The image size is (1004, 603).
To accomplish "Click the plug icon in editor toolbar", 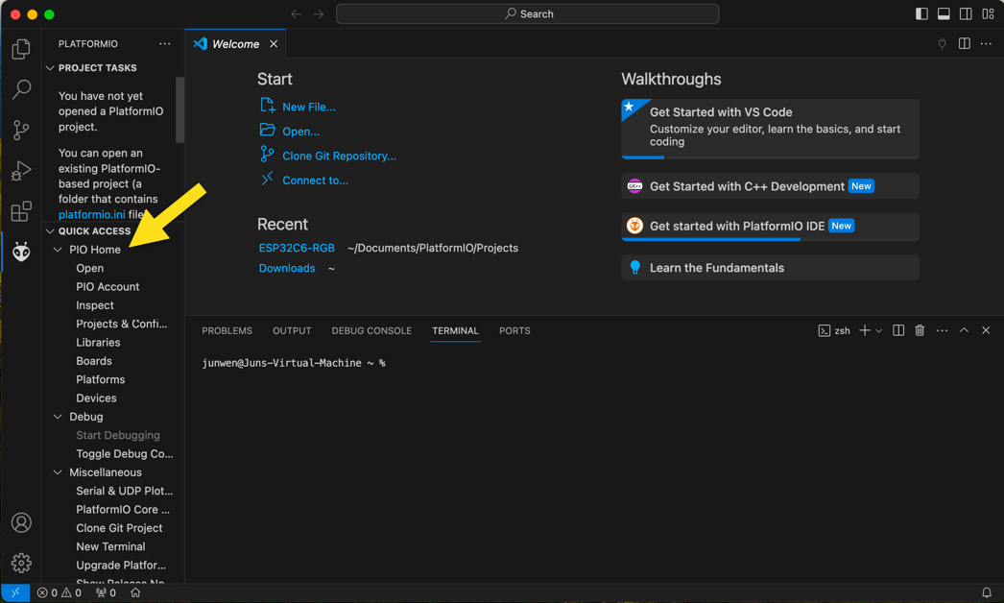I will pyautogui.click(x=942, y=43).
